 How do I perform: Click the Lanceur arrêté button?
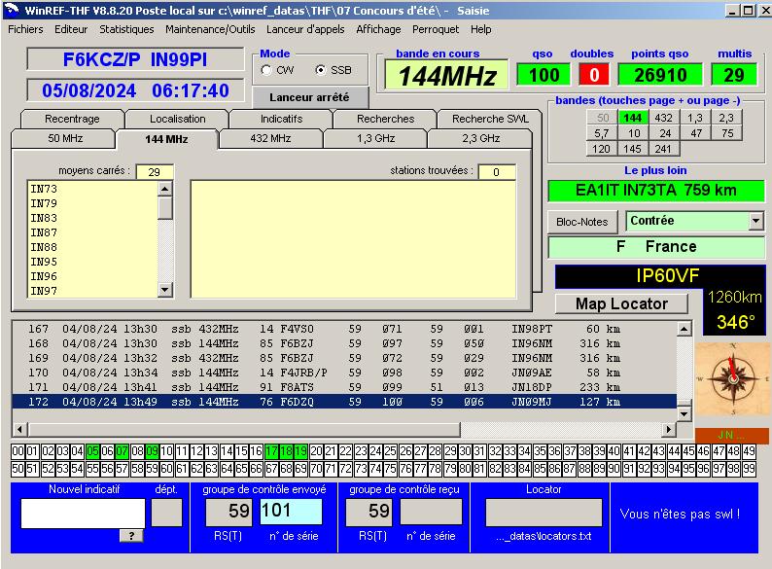click(310, 97)
